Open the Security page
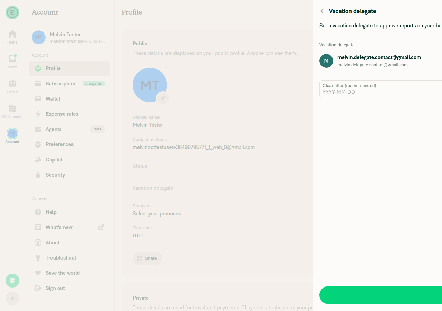 pos(69,175)
